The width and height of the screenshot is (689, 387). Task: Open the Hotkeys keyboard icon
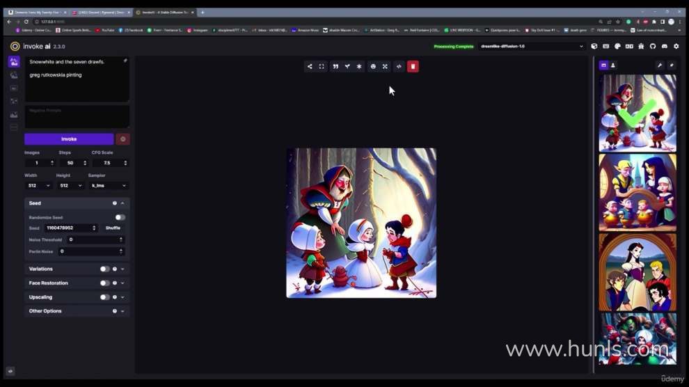click(606, 46)
